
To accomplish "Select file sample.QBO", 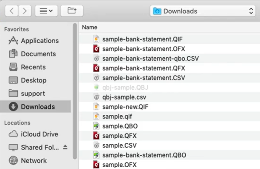I will [x=169, y=126].
